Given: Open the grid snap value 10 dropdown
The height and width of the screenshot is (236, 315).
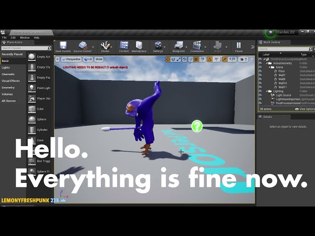Looking at the screenshot, I should (202, 59).
